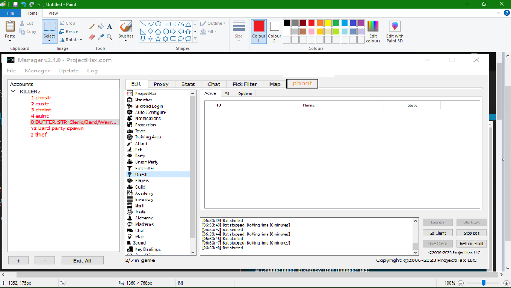Click the Save icon in title bar
Image resolution: width=511 pixels, height=288 pixels.
15,4
